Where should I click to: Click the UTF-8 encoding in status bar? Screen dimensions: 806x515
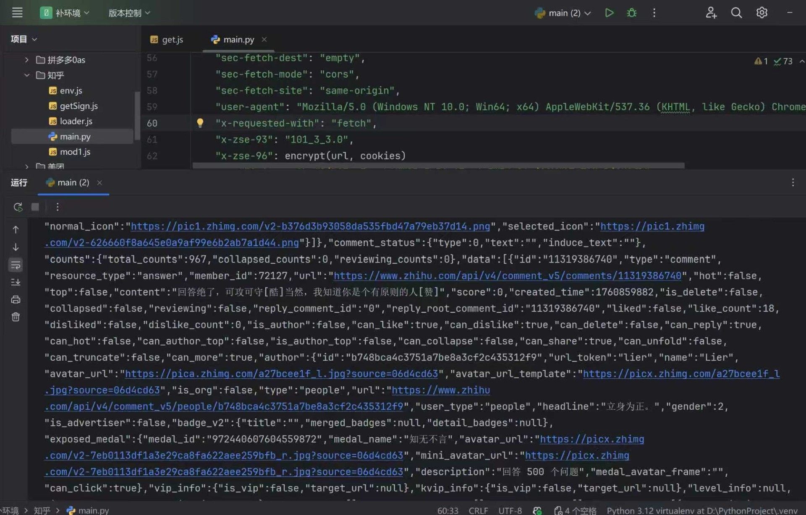(510, 510)
